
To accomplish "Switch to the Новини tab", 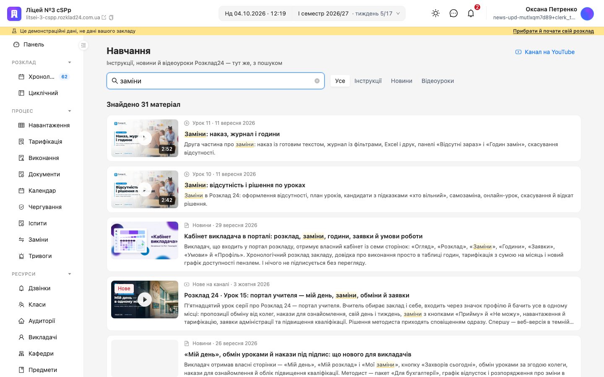I will click(x=401, y=81).
